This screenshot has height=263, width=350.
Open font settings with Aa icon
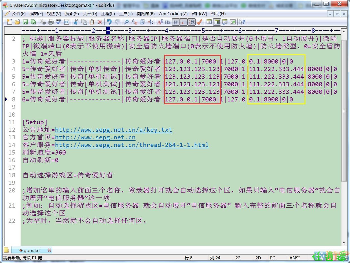pos(160,22)
